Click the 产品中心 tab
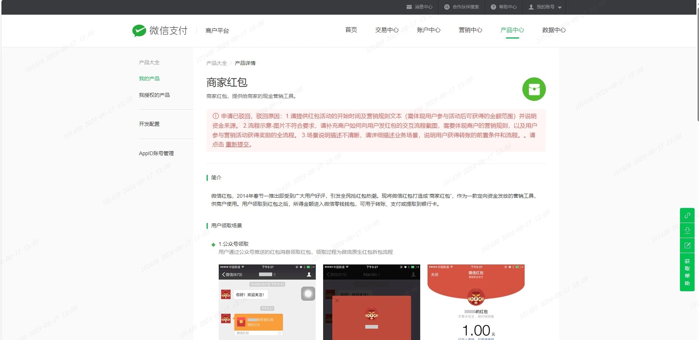The image size is (699, 340). (x=512, y=30)
